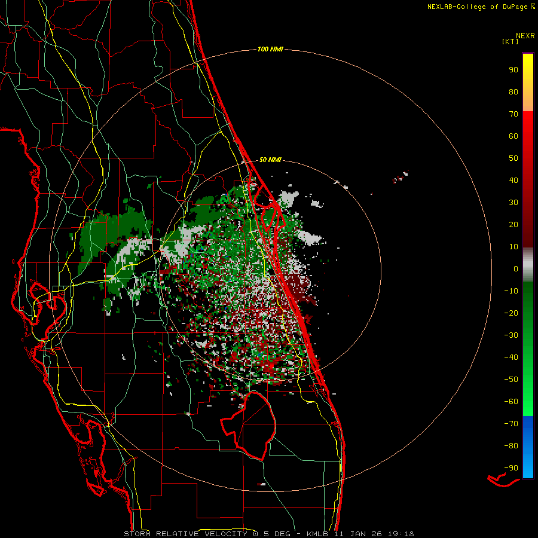Viewport: 538px width, 538px height.
Task: Click the -60 value on the velocity scale
Action: [x=511, y=402]
